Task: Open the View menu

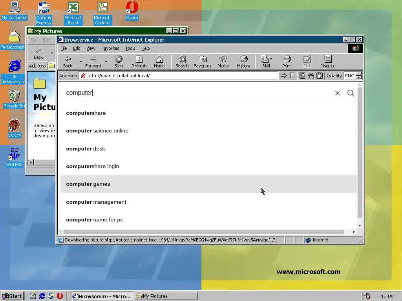Action: tap(91, 48)
